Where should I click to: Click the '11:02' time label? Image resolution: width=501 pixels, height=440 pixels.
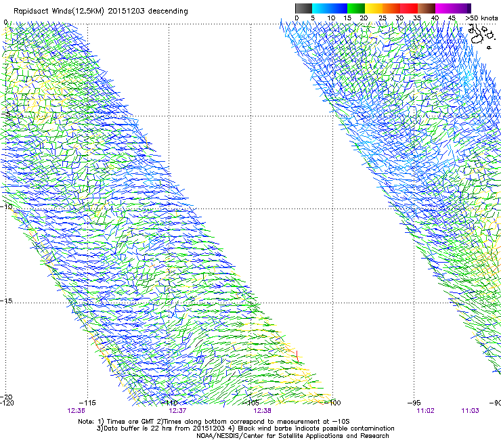(x=426, y=411)
